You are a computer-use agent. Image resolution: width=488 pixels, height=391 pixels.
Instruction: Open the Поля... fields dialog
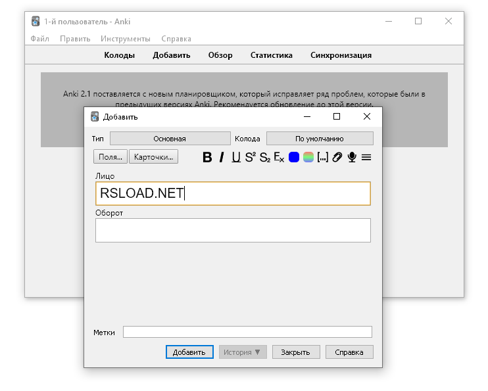[110, 156]
